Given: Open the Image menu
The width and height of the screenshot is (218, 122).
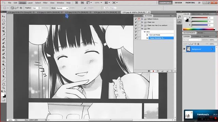Looking at the screenshot, I should coord(22,3).
